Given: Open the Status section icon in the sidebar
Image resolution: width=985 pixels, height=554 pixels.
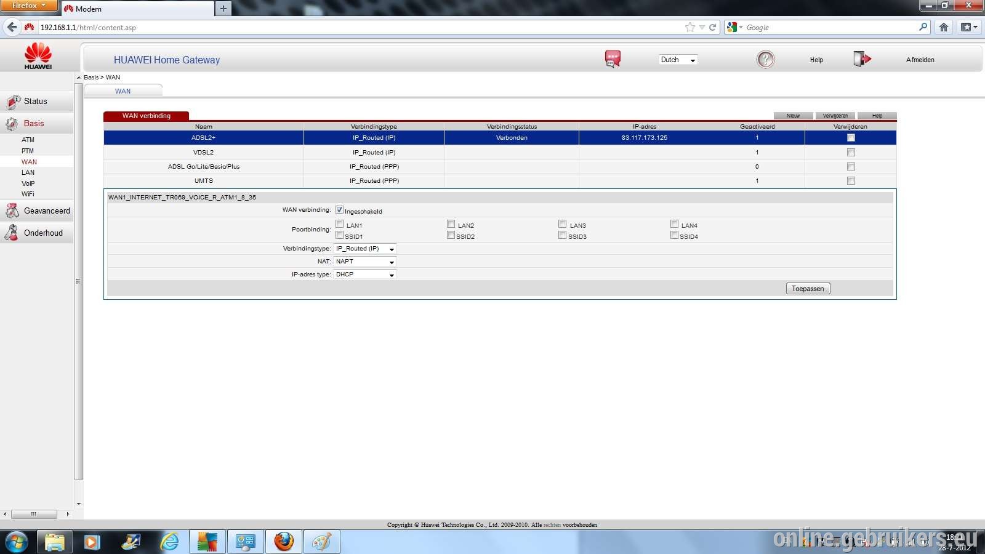Looking at the screenshot, I should click(13, 102).
